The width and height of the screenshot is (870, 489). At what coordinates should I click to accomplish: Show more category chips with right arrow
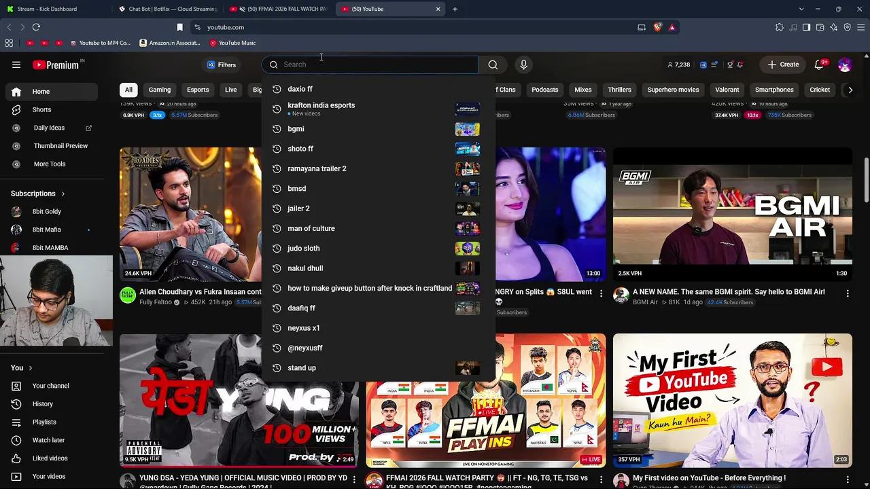pyautogui.click(x=850, y=90)
